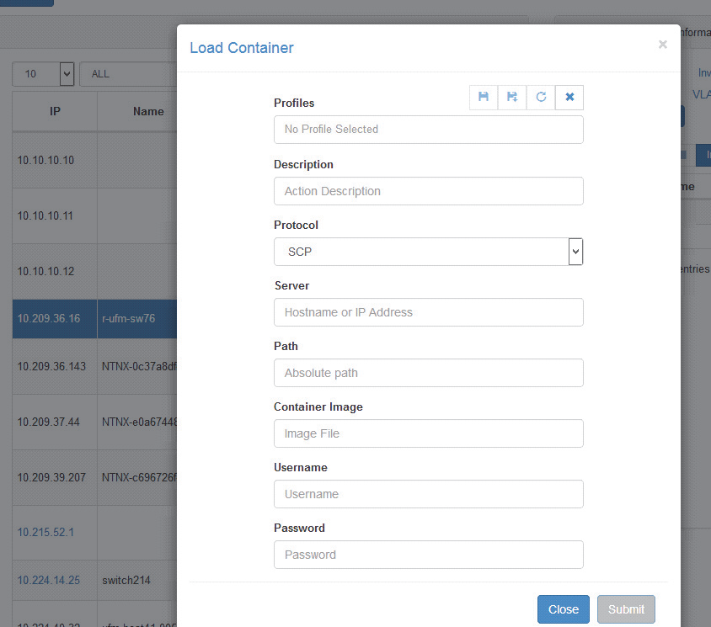Focus the Container Image file field
The width and height of the screenshot is (711, 627).
(428, 433)
